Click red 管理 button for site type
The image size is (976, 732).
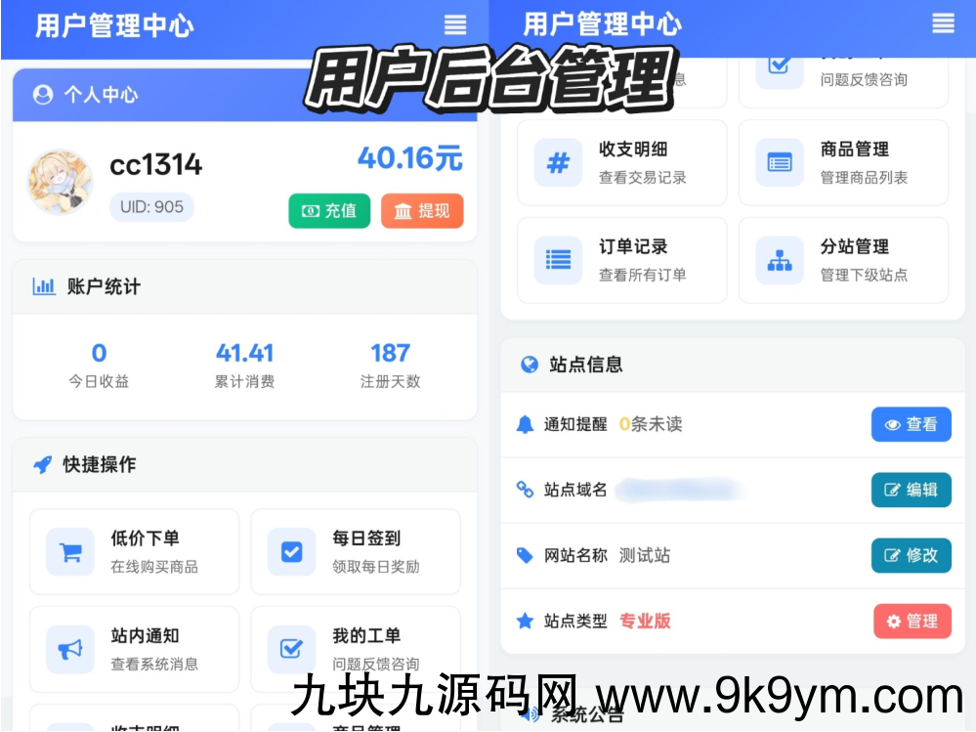(x=912, y=621)
